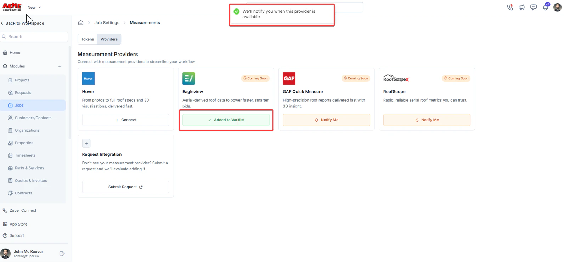
Task: Click Hover card title text
Action: coord(88,92)
